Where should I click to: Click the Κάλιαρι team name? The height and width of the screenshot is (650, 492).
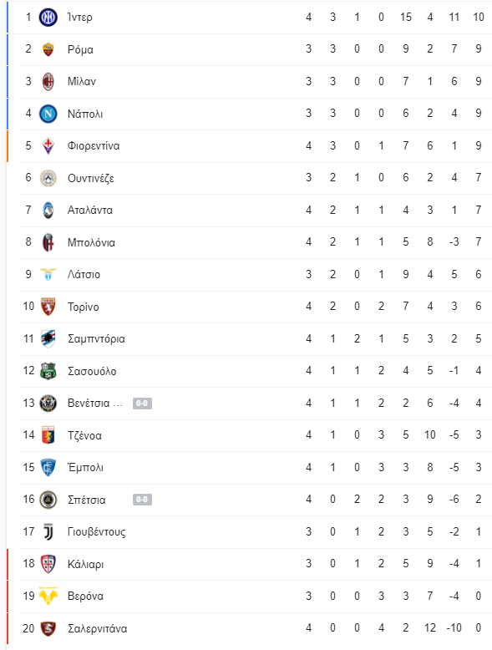point(85,564)
